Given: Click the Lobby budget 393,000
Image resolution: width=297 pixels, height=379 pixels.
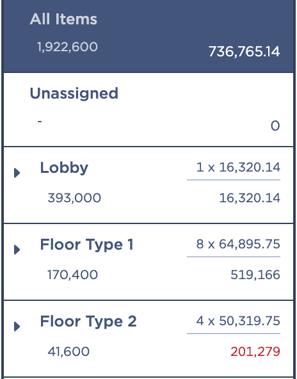Looking at the screenshot, I should [74, 198].
